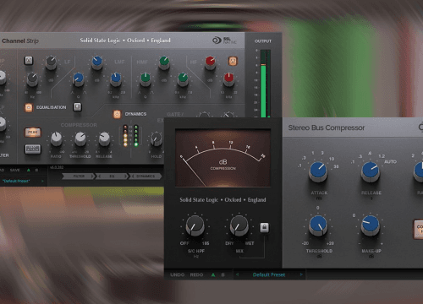Screen dimensions: 423x304
Task: Select B comparison slot in Channel Strip
Action: point(36,170)
